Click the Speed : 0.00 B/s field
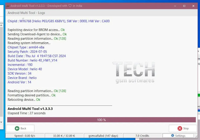This screenshot has height=140, width=200. [25, 136]
